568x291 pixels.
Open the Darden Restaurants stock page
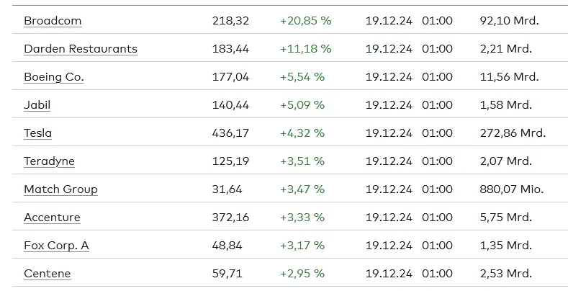pos(81,48)
